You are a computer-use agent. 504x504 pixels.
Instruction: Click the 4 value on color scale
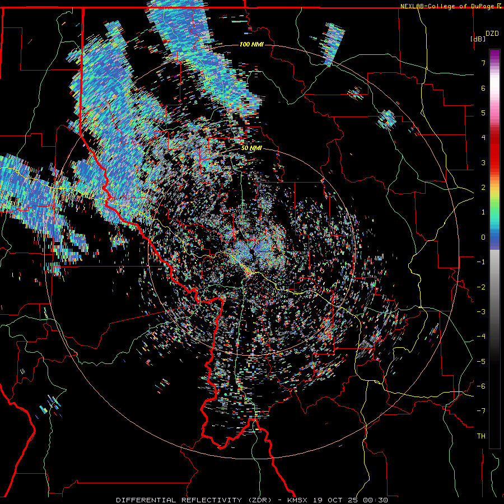click(483, 138)
